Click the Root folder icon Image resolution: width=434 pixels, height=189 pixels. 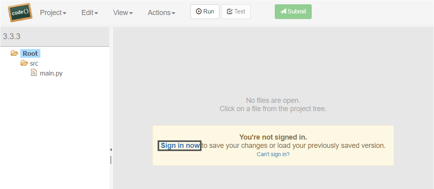15,53
